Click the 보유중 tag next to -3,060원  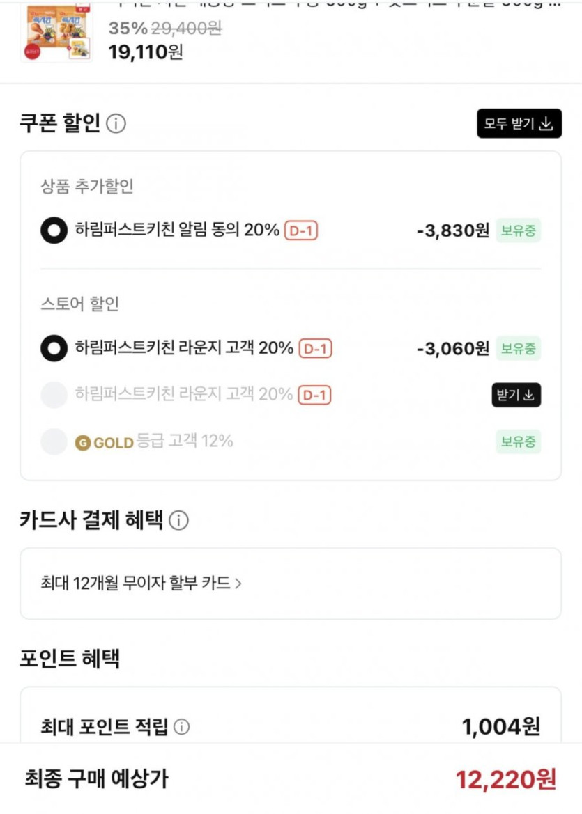(x=519, y=348)
